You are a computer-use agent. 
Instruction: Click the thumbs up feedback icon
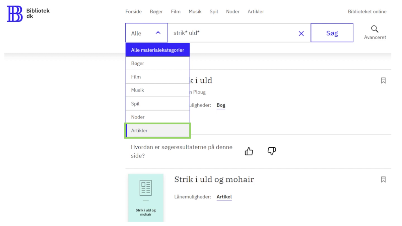(249, 151)
